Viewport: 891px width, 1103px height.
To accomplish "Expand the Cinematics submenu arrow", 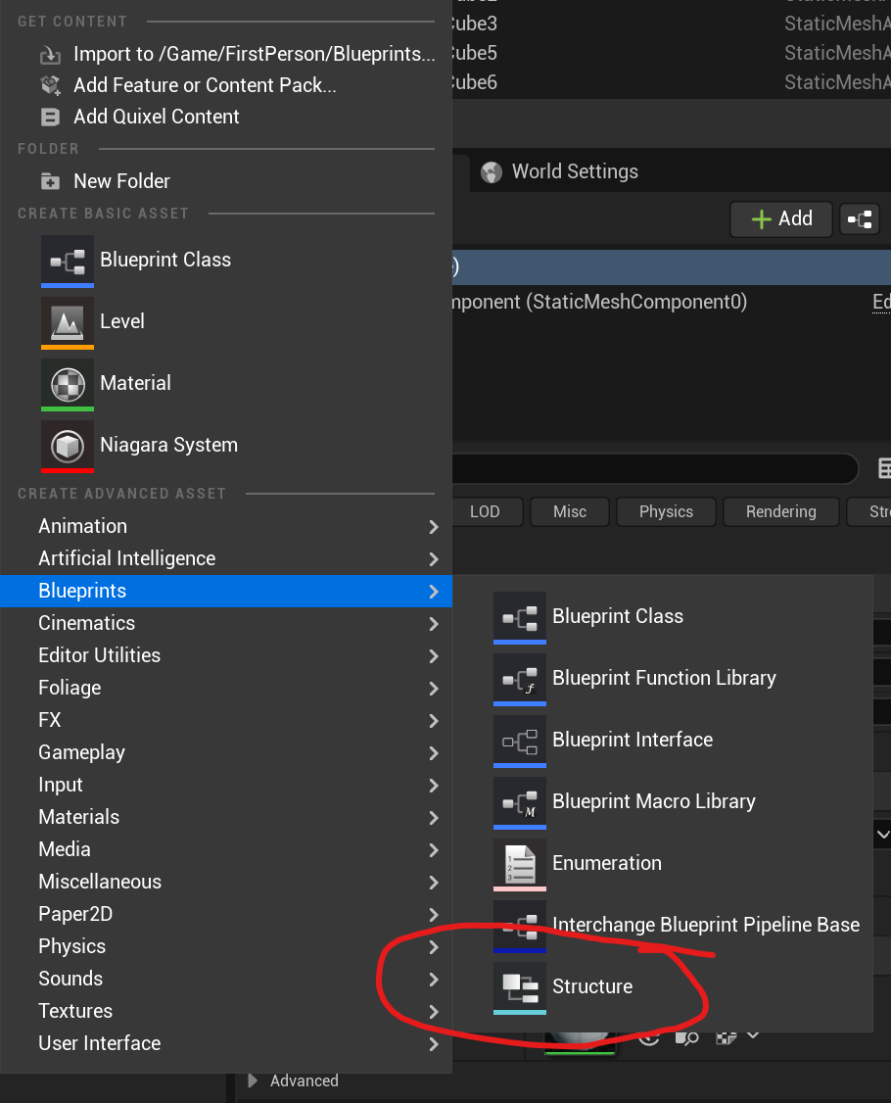I will tap(433, 624).
